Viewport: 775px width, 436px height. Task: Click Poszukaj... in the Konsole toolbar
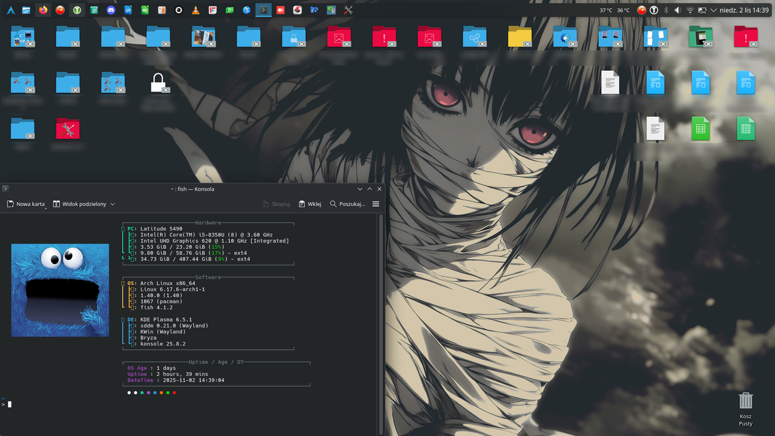tap(348, 204)
